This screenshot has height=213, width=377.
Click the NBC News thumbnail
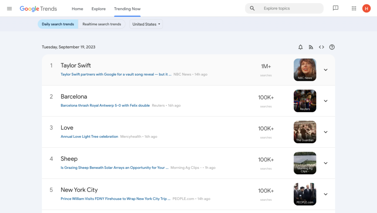[x=305, y=70]
